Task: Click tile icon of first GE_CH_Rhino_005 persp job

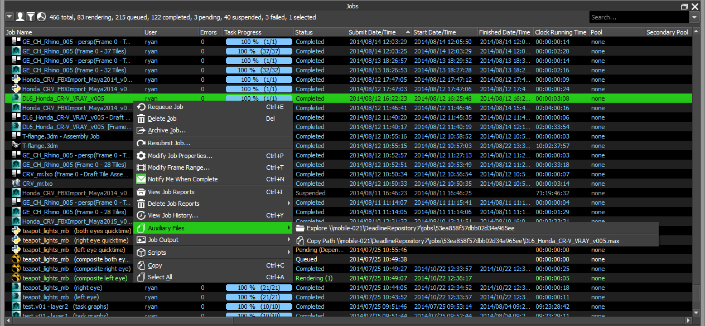Action: click(16, 42)
